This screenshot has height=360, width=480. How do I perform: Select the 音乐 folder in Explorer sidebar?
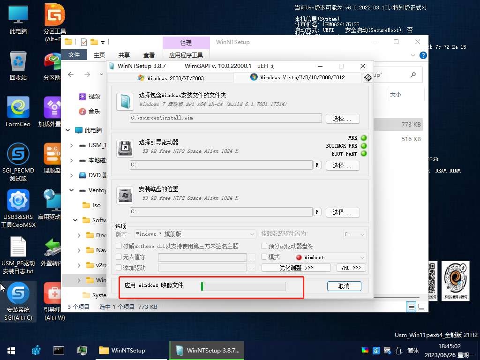tap(90, 111)
